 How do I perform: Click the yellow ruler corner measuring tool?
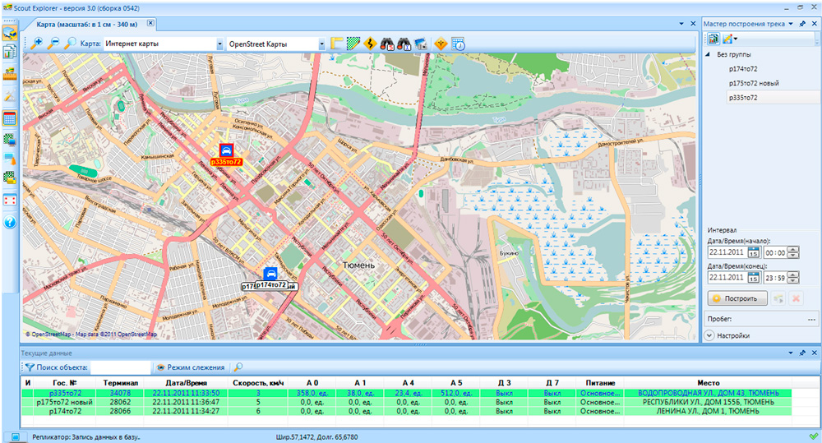336,44
